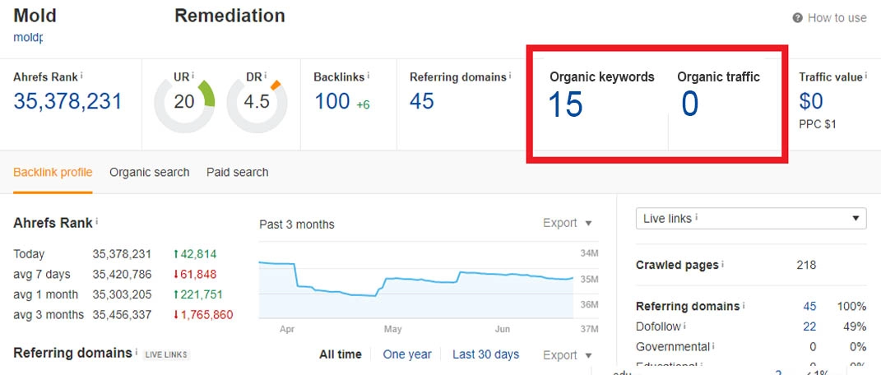Switch to the Paid search tab
This screenshot has height=375, width=881.
pyautogui.click(x=237, y=173)
